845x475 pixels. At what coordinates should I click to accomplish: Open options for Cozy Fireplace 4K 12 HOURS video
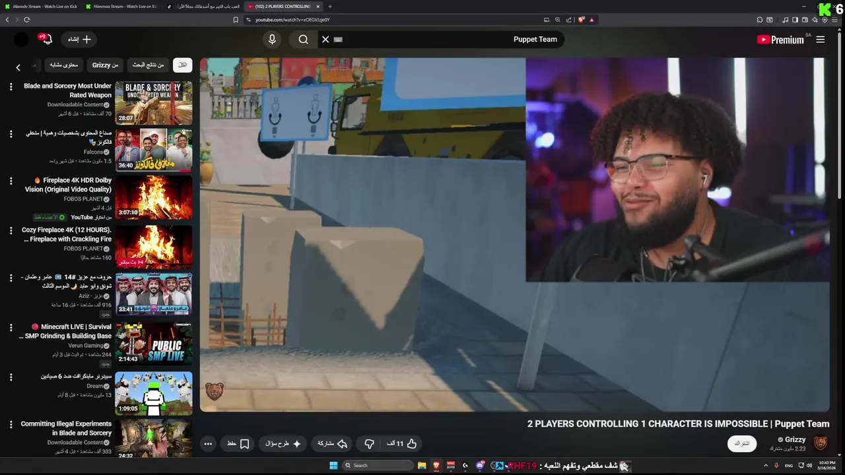coord(11,231)
